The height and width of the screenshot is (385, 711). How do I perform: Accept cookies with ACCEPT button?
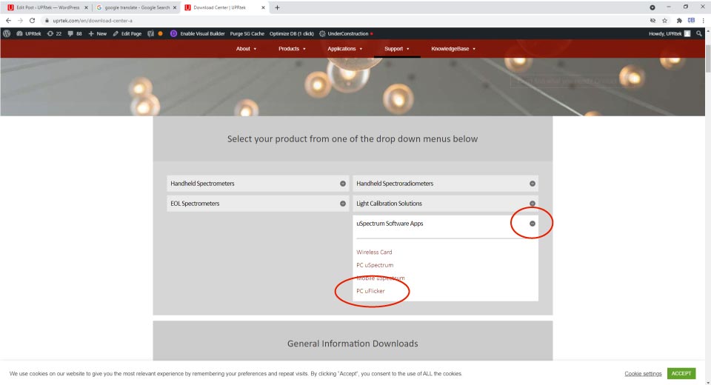681,373
